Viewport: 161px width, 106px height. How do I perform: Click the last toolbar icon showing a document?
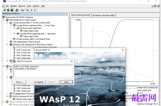pyautogui.click(x=35, y=10)
